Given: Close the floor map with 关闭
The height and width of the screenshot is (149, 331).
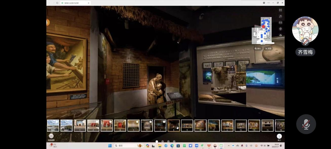Looking at the screenshot, I should point(268,48).
